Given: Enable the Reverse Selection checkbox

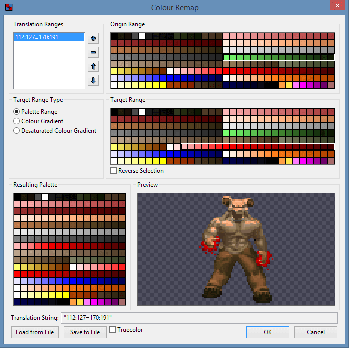Looking at the screenshot, I should [x=114, y=171].
